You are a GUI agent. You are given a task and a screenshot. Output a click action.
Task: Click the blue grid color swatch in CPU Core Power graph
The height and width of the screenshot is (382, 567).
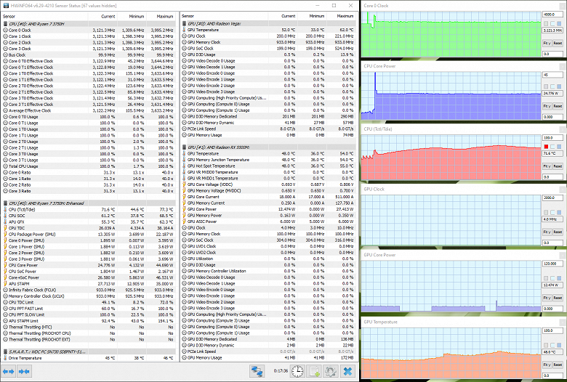559,86
